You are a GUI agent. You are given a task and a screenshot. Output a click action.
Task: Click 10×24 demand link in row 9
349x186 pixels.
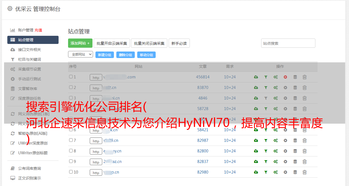click(230, 162)
